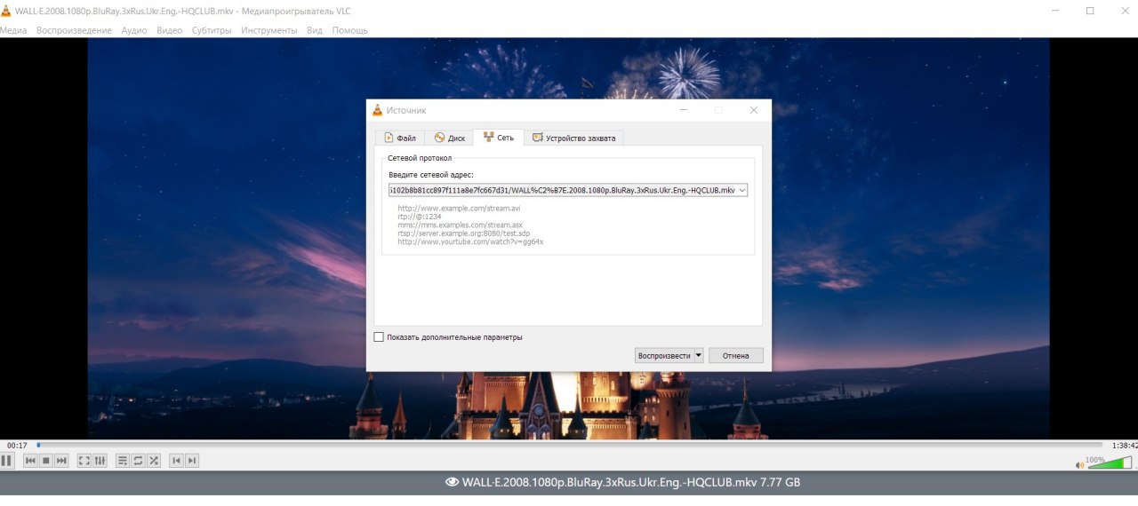The height and width of the screenshot is (506, 1138).
Task: Open extended settings and effects panel
Action: click(100, 460)
